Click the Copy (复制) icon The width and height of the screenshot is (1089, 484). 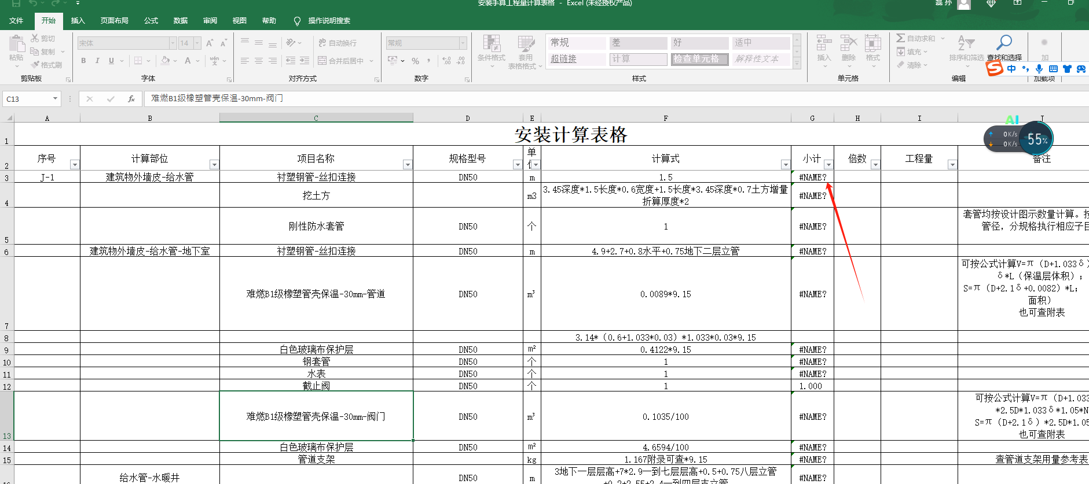(35, 51)
